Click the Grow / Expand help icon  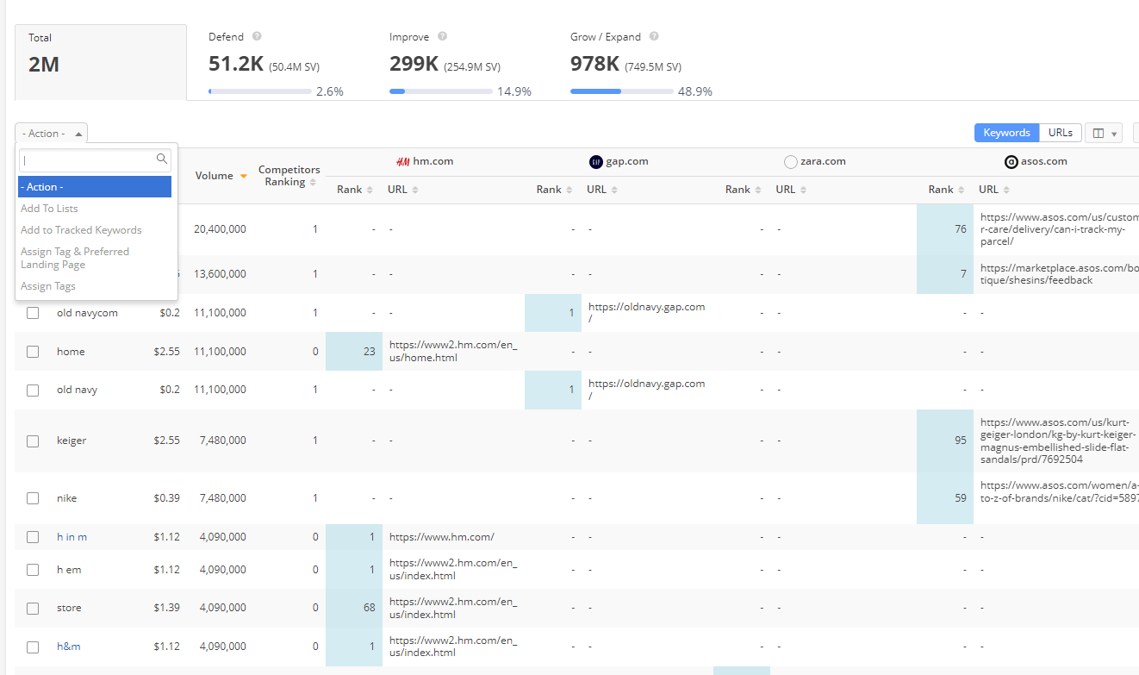654,37
